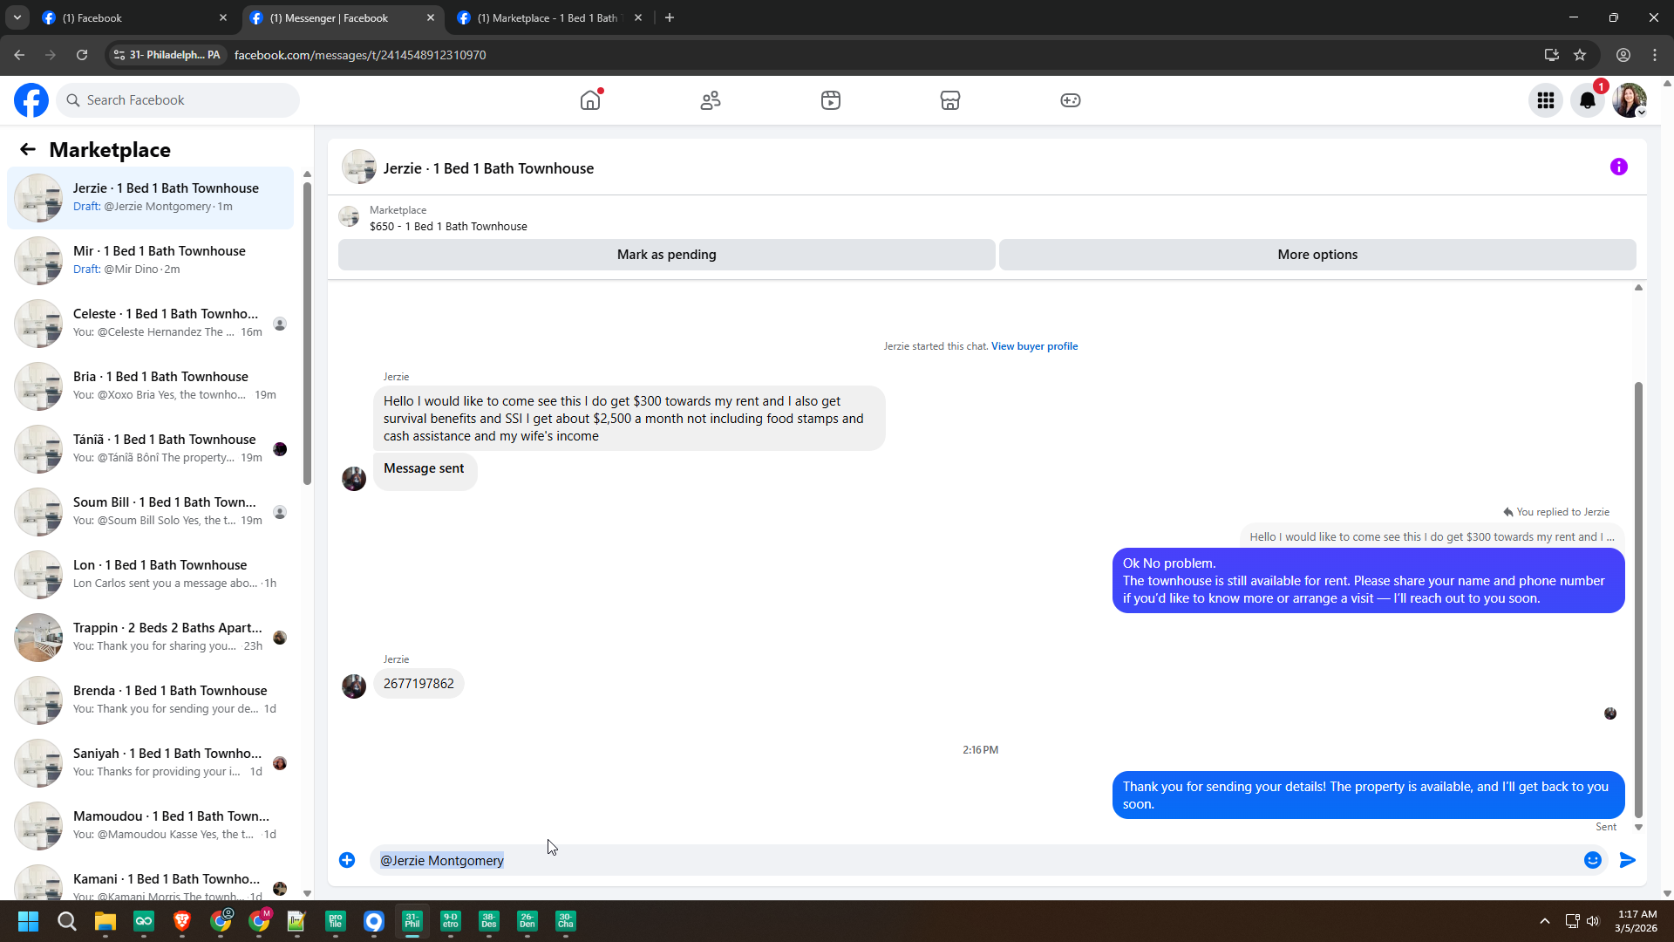Click the Facebook logo
Viewport: 1674px width, 942px height.
tap(31, 100)
